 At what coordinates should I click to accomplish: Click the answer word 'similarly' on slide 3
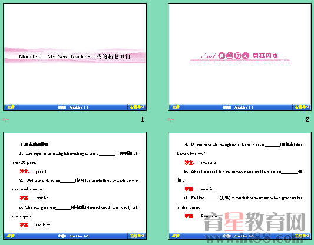(x=43, y=225)
